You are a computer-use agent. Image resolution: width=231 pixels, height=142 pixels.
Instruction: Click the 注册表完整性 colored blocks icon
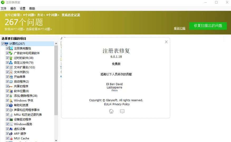point(11,48)
